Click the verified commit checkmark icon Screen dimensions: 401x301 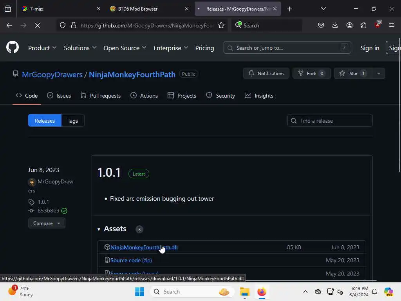tap(64, 211)
